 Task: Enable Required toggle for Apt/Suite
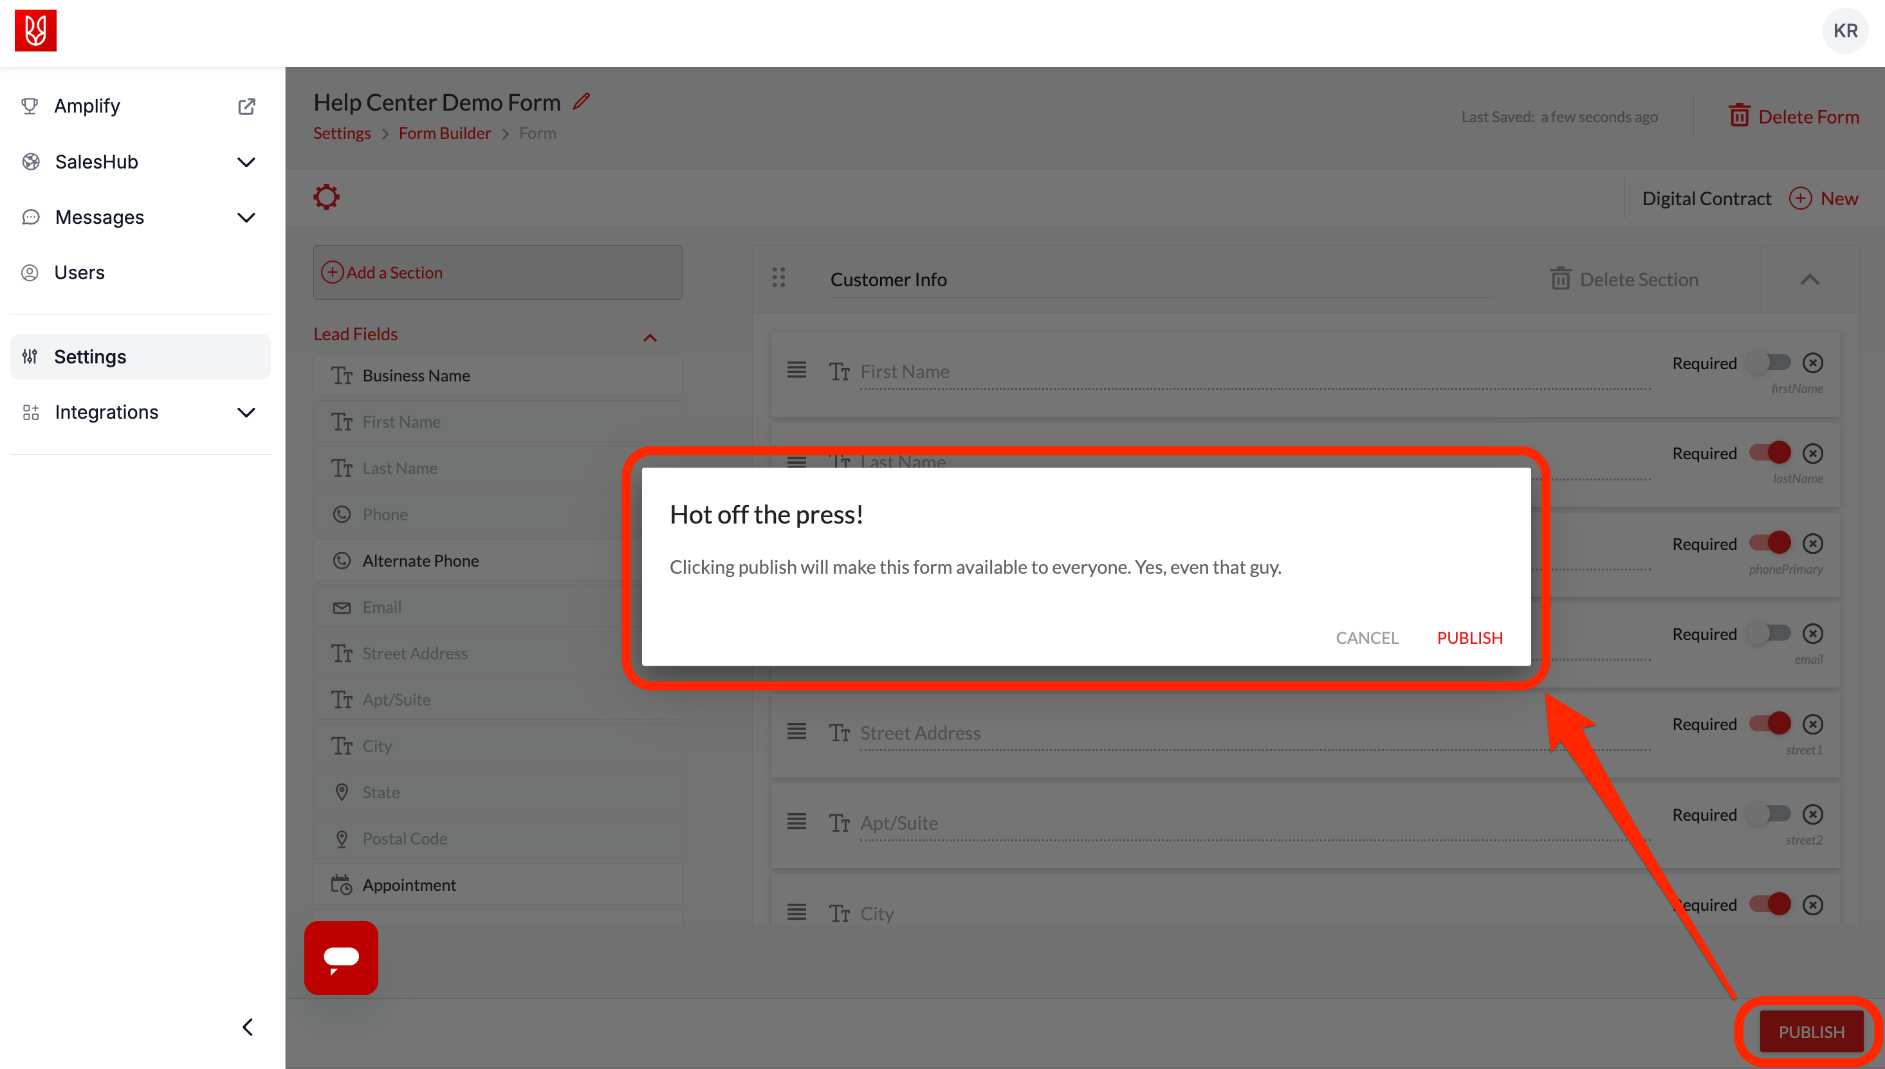point(1770,814)
